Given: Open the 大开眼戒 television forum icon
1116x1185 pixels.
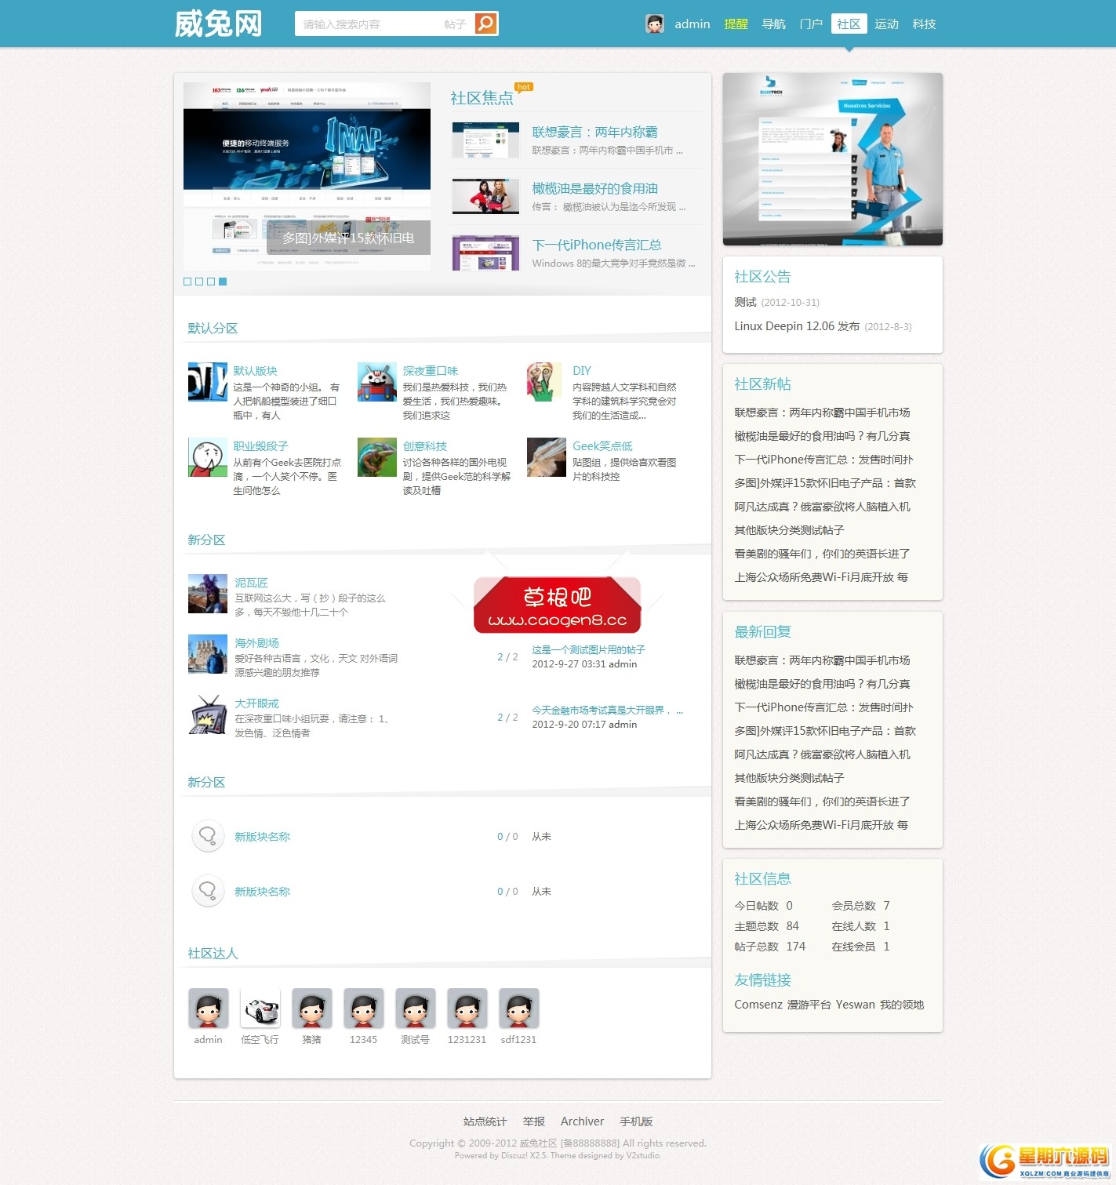Looking at the screenshot, I should [x=208, y=714].
